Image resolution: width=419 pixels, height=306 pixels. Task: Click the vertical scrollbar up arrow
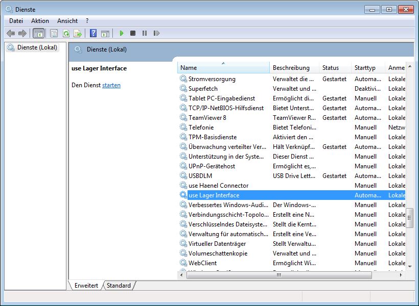click(410, 66)
